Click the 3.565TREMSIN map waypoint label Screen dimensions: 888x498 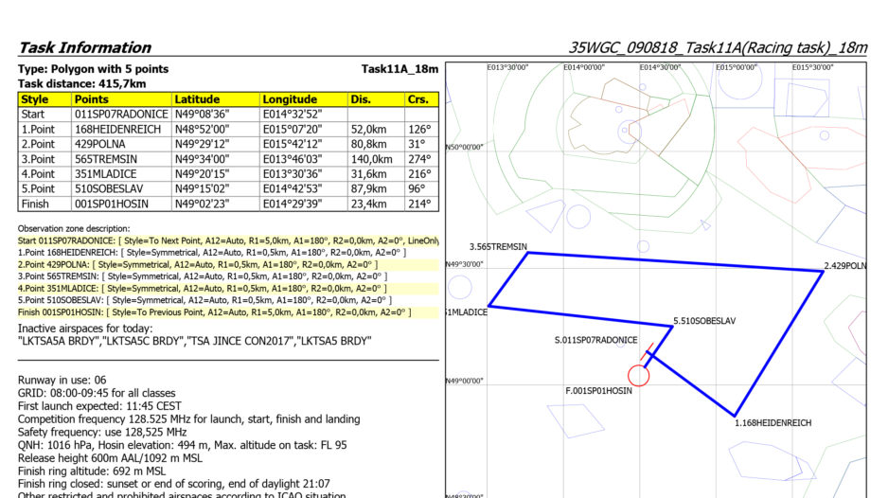pos(498,246)
